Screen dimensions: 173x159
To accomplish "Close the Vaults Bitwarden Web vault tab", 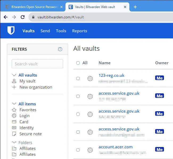I will click(125, 7).
